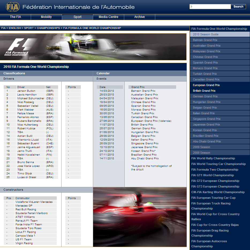This screenshot has height=250, width=250.
Task: Open FIA European Truck Racing Championship link
Action: [x=211, y=206]
